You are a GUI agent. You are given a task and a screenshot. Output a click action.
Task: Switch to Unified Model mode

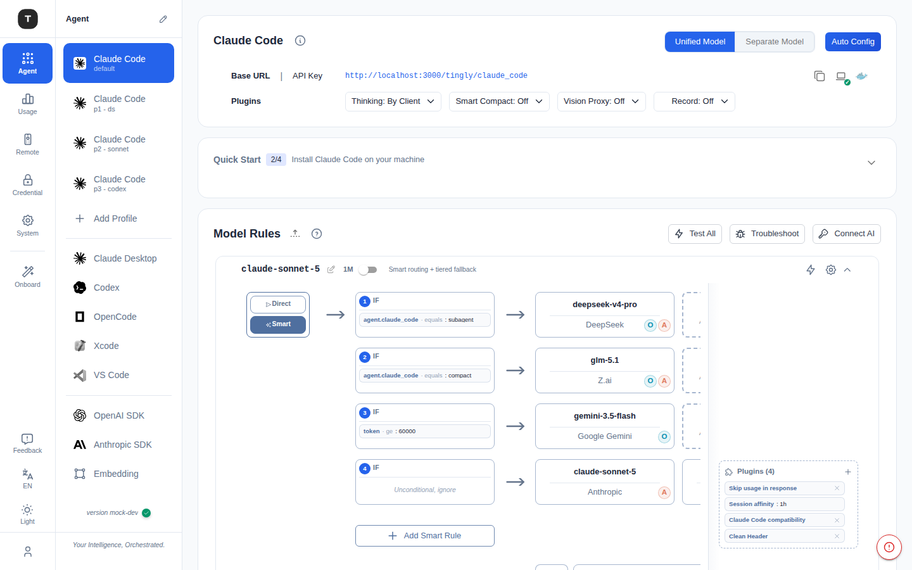pyautogui.click(x=700, y=42)
